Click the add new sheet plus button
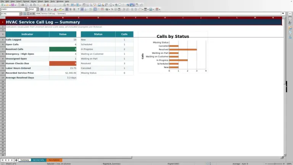This screenshot has height=165, width=293. point(16,160)
